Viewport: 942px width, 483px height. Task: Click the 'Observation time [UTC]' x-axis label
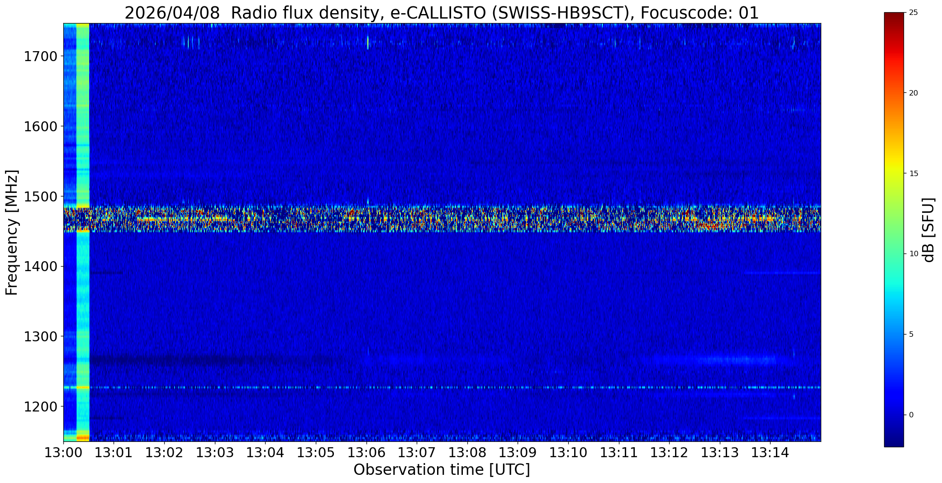442,470
